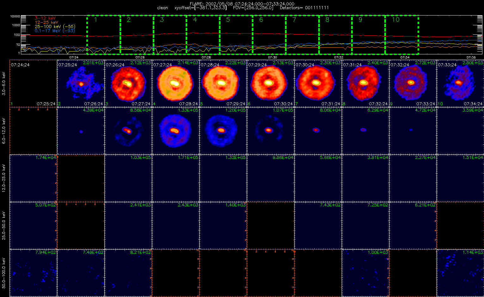Click the orange '12-25 keV' legend entry
The width and height of the screenshot is (484, 297).
pyautogui.click(x=47, y=22)
